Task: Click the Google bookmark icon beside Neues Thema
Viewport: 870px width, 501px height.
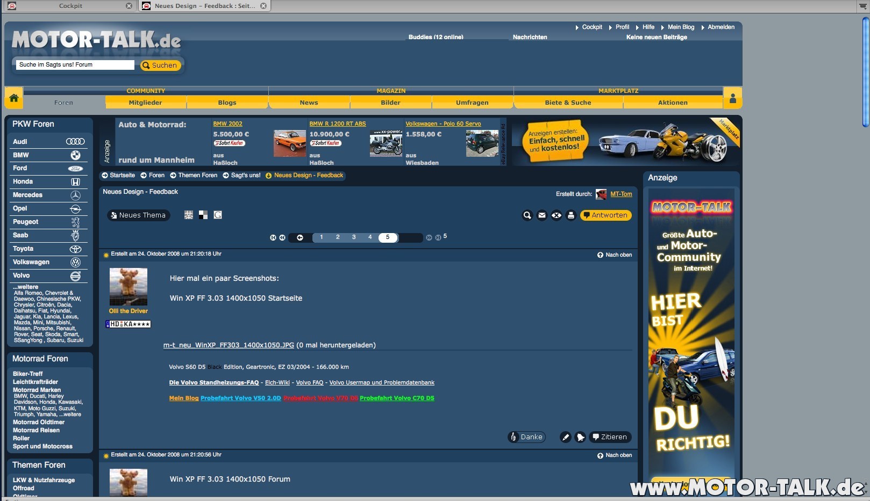Action: pyautogui.click(x=218, y=215)
